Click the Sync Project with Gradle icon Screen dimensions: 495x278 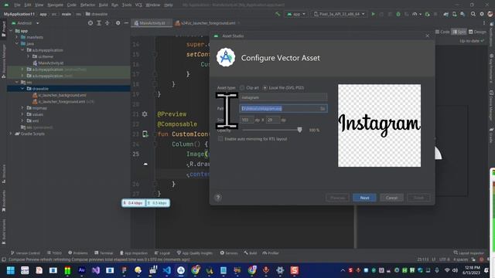(445, 14)
